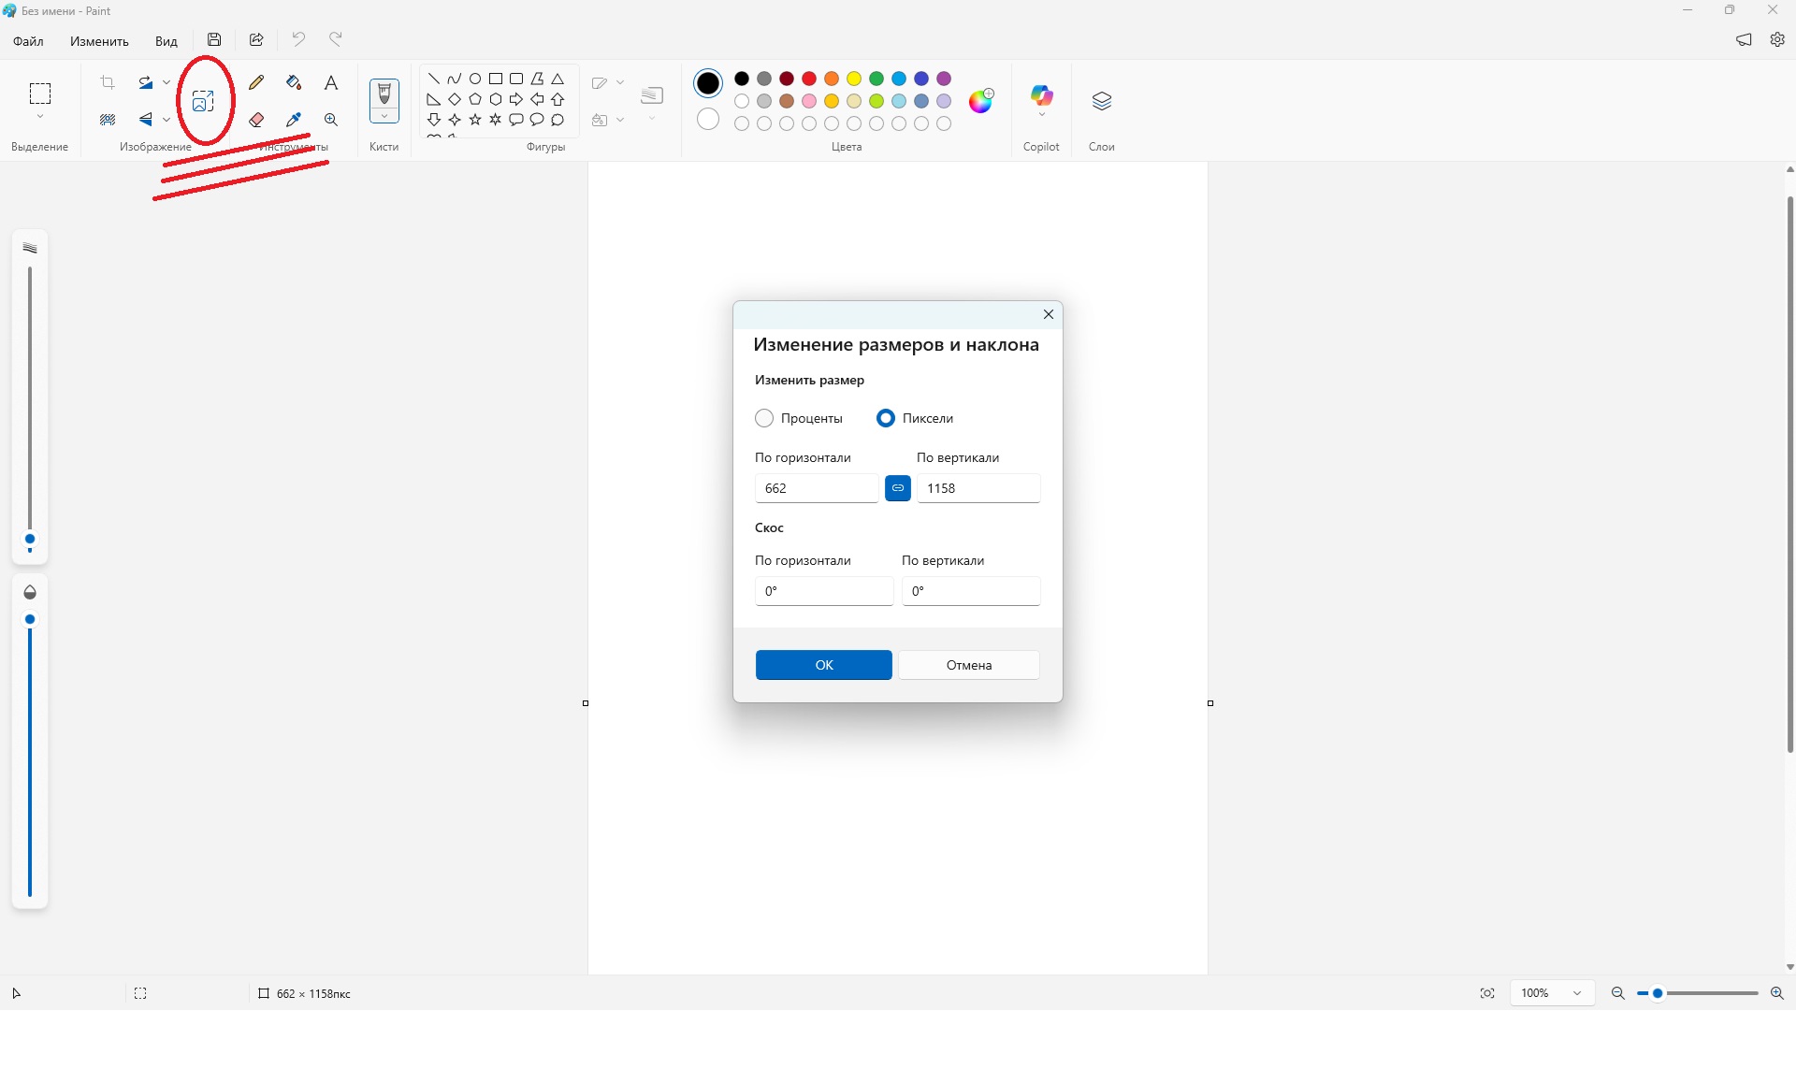Image resolution: width=1796 pixels, height=1083 pixels.
Task: Expand the line size dropdown
Action: click(x=652, y=120)
